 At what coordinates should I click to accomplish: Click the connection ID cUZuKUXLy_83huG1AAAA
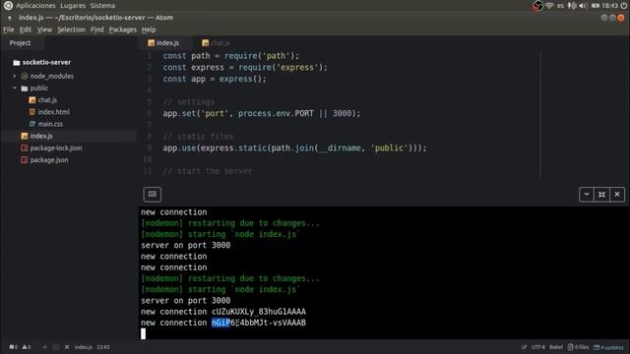coord(259,312)
